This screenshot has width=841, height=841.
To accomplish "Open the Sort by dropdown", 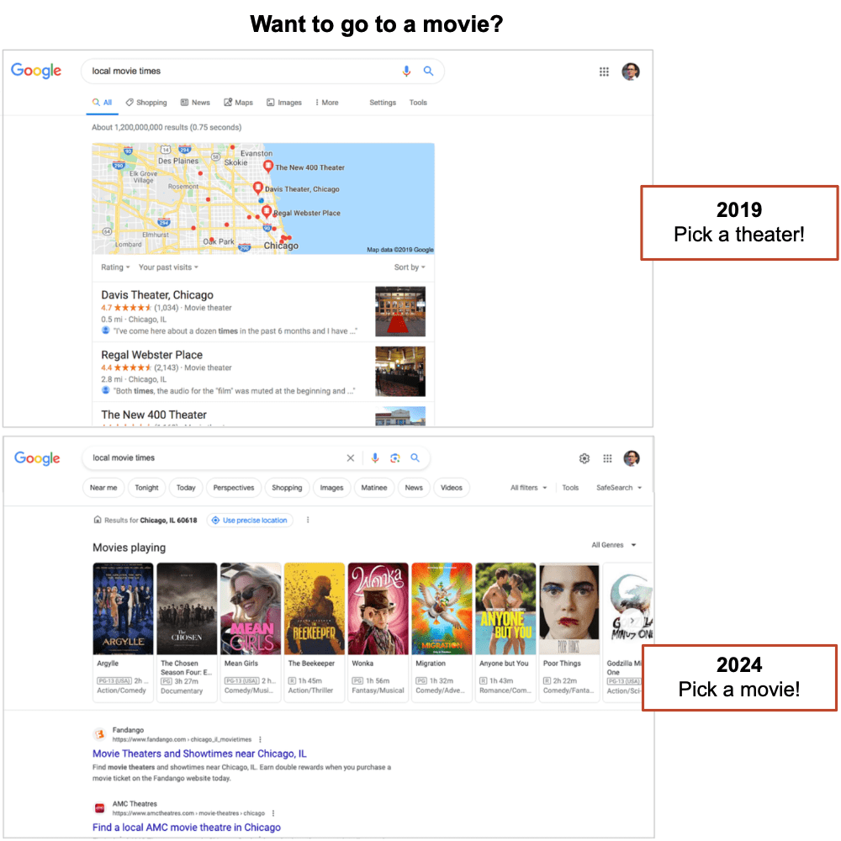I will click(x=410, y=267).
